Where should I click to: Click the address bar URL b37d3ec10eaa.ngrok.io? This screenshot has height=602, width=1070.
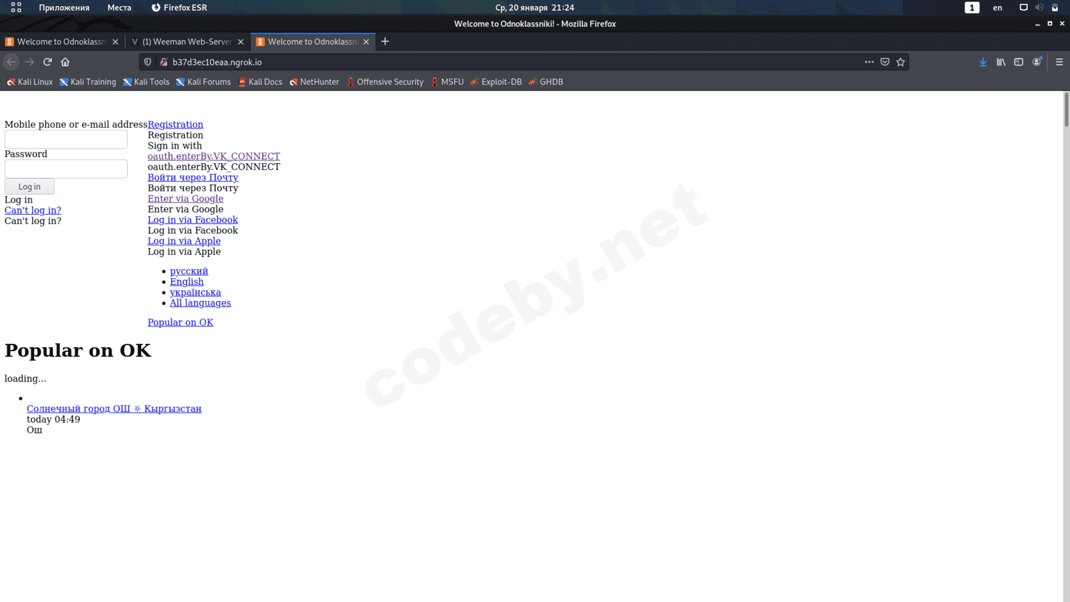[x=217, y=62]
